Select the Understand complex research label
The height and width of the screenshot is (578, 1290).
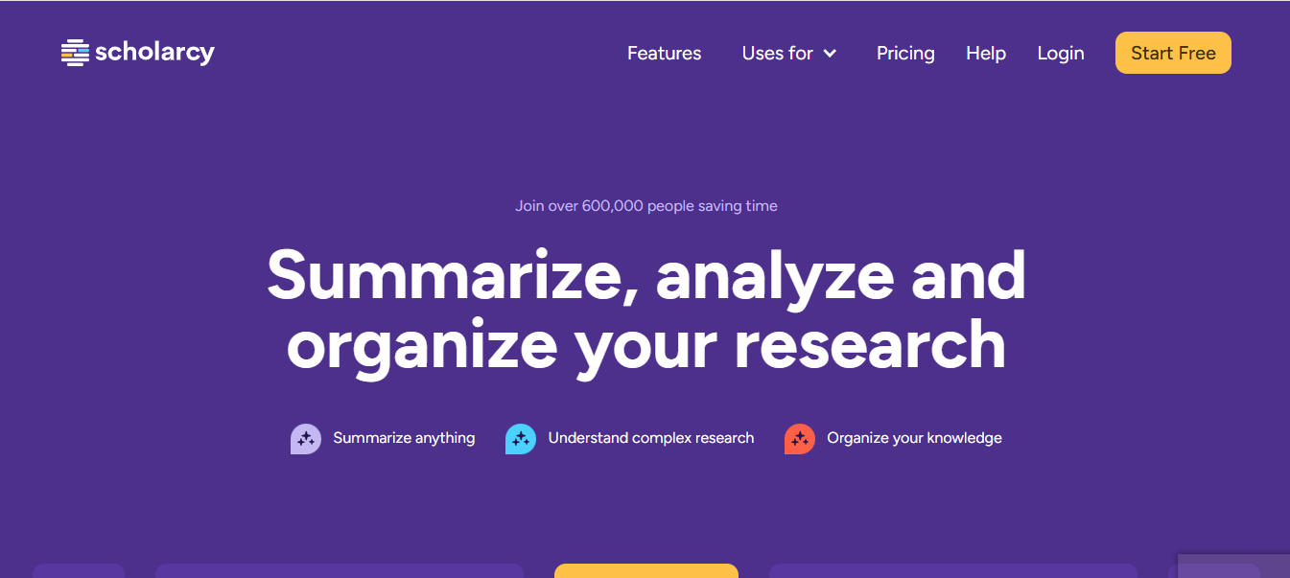pyautogui.click(x=651, y=438)
